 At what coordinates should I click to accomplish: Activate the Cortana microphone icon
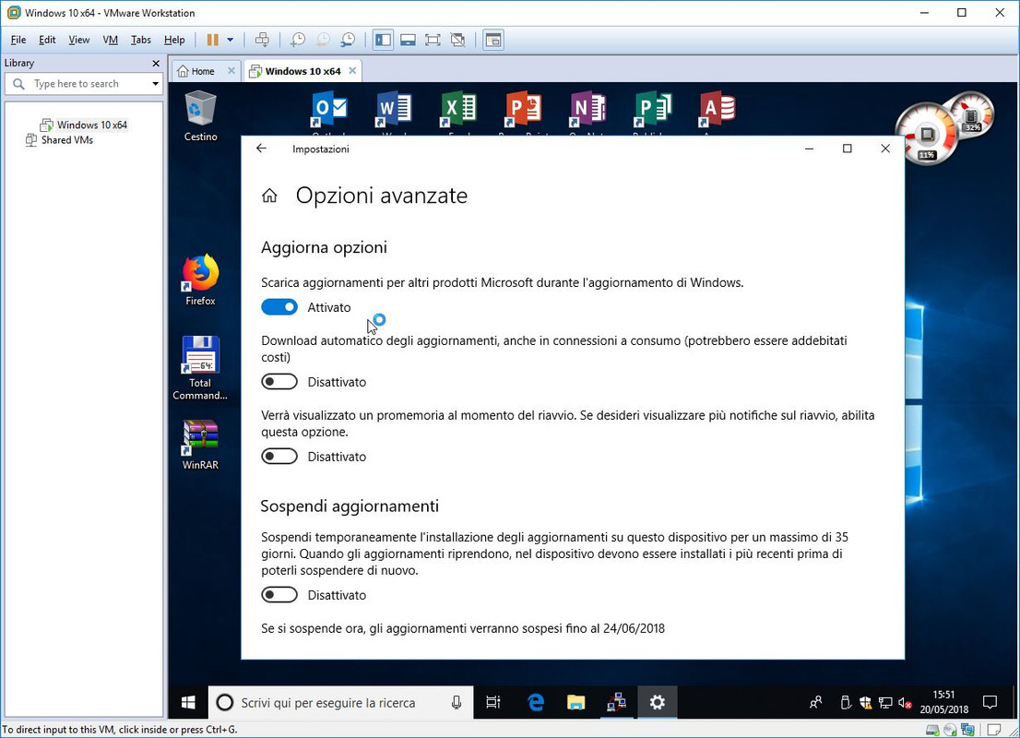click(x=457, y=702)
